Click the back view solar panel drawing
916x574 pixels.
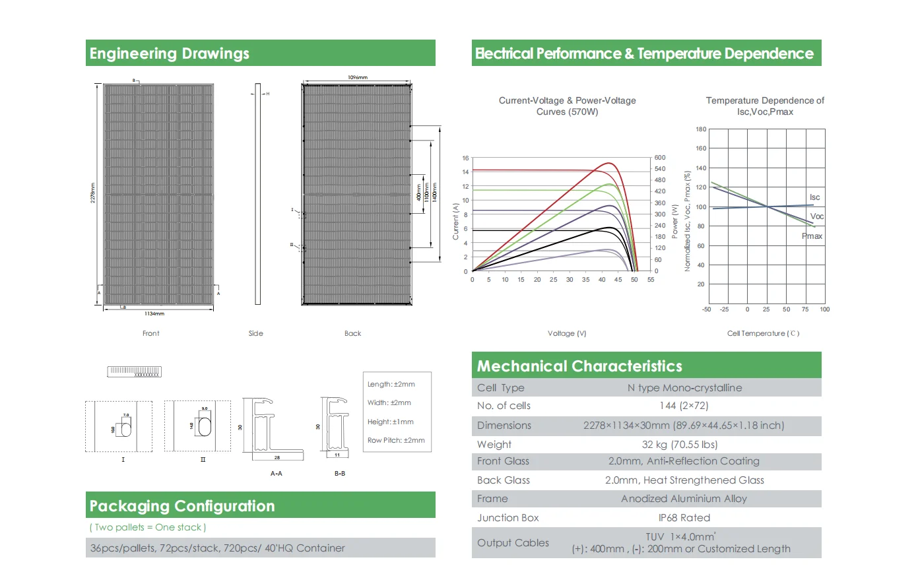356,194
